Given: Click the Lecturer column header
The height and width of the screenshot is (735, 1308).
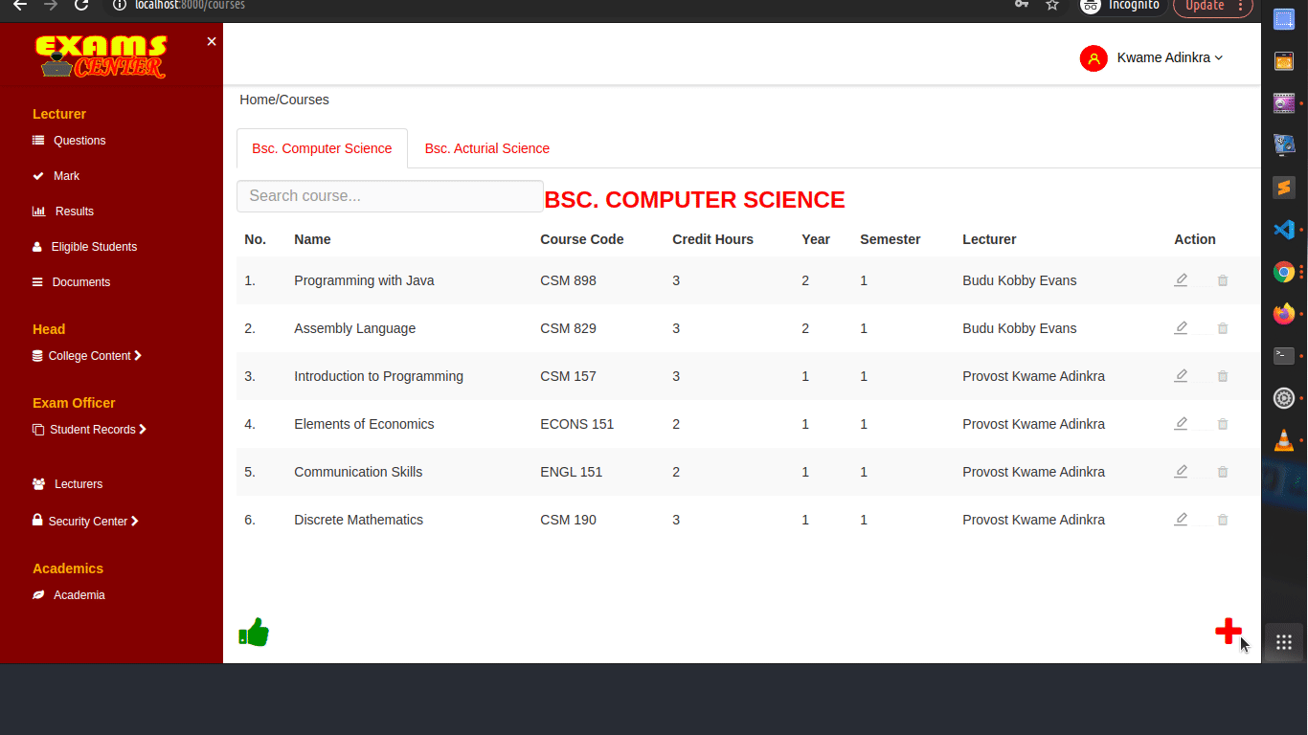Looking at the screenshot, I should 989,239.
